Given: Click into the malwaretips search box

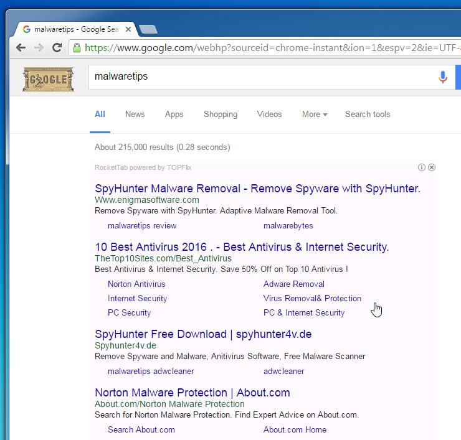Looking at the screenshot, I should tap(262, 77).
